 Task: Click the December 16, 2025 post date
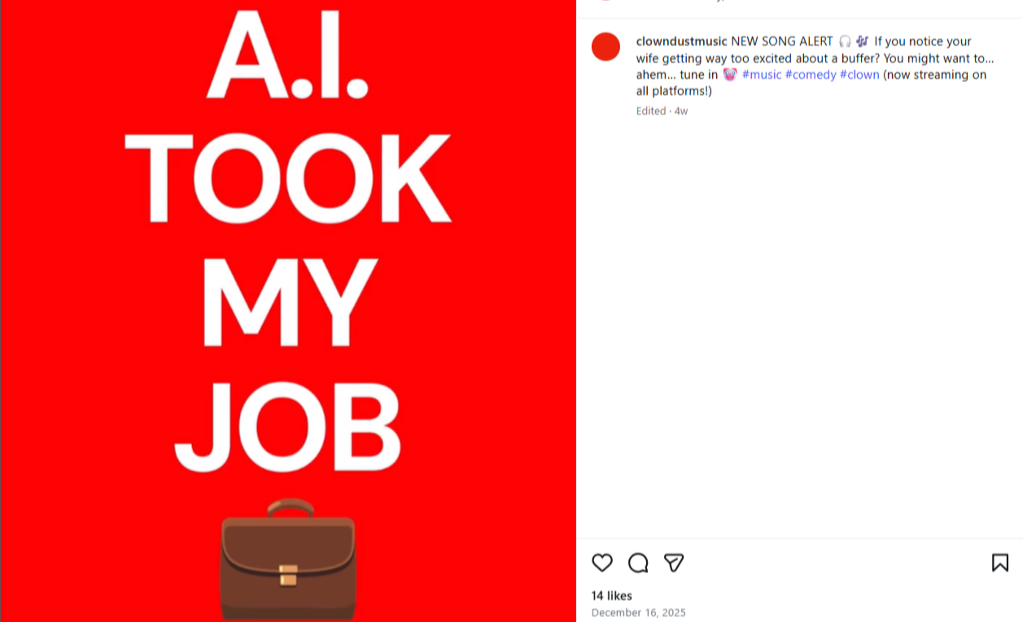pyautogui.click(x=639, y=613)
